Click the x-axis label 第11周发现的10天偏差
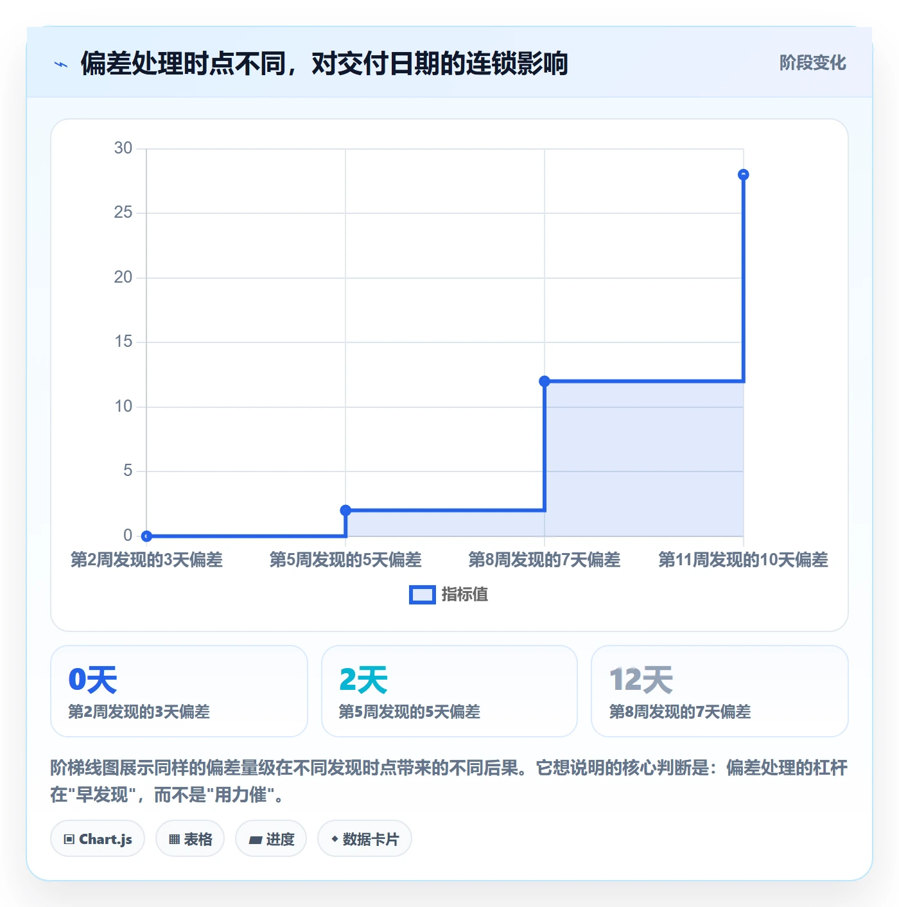This screenshot has height=907, width=899. click(x=744, y=559)
